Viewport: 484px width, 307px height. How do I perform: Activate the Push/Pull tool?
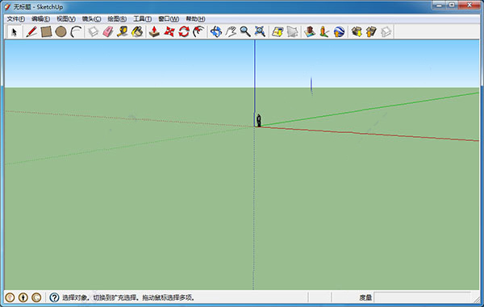click(154, 31)
